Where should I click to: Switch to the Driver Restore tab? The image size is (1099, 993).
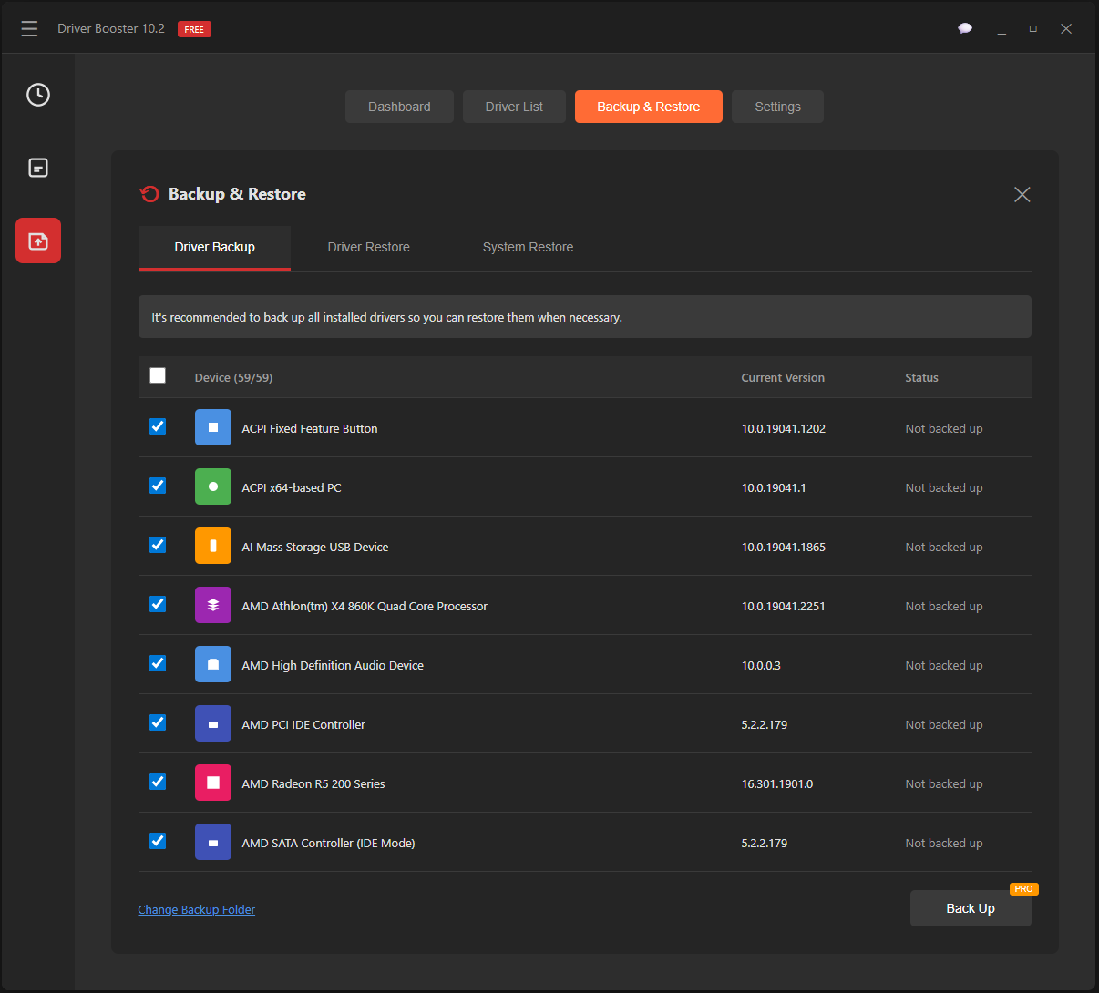[368, 246]
